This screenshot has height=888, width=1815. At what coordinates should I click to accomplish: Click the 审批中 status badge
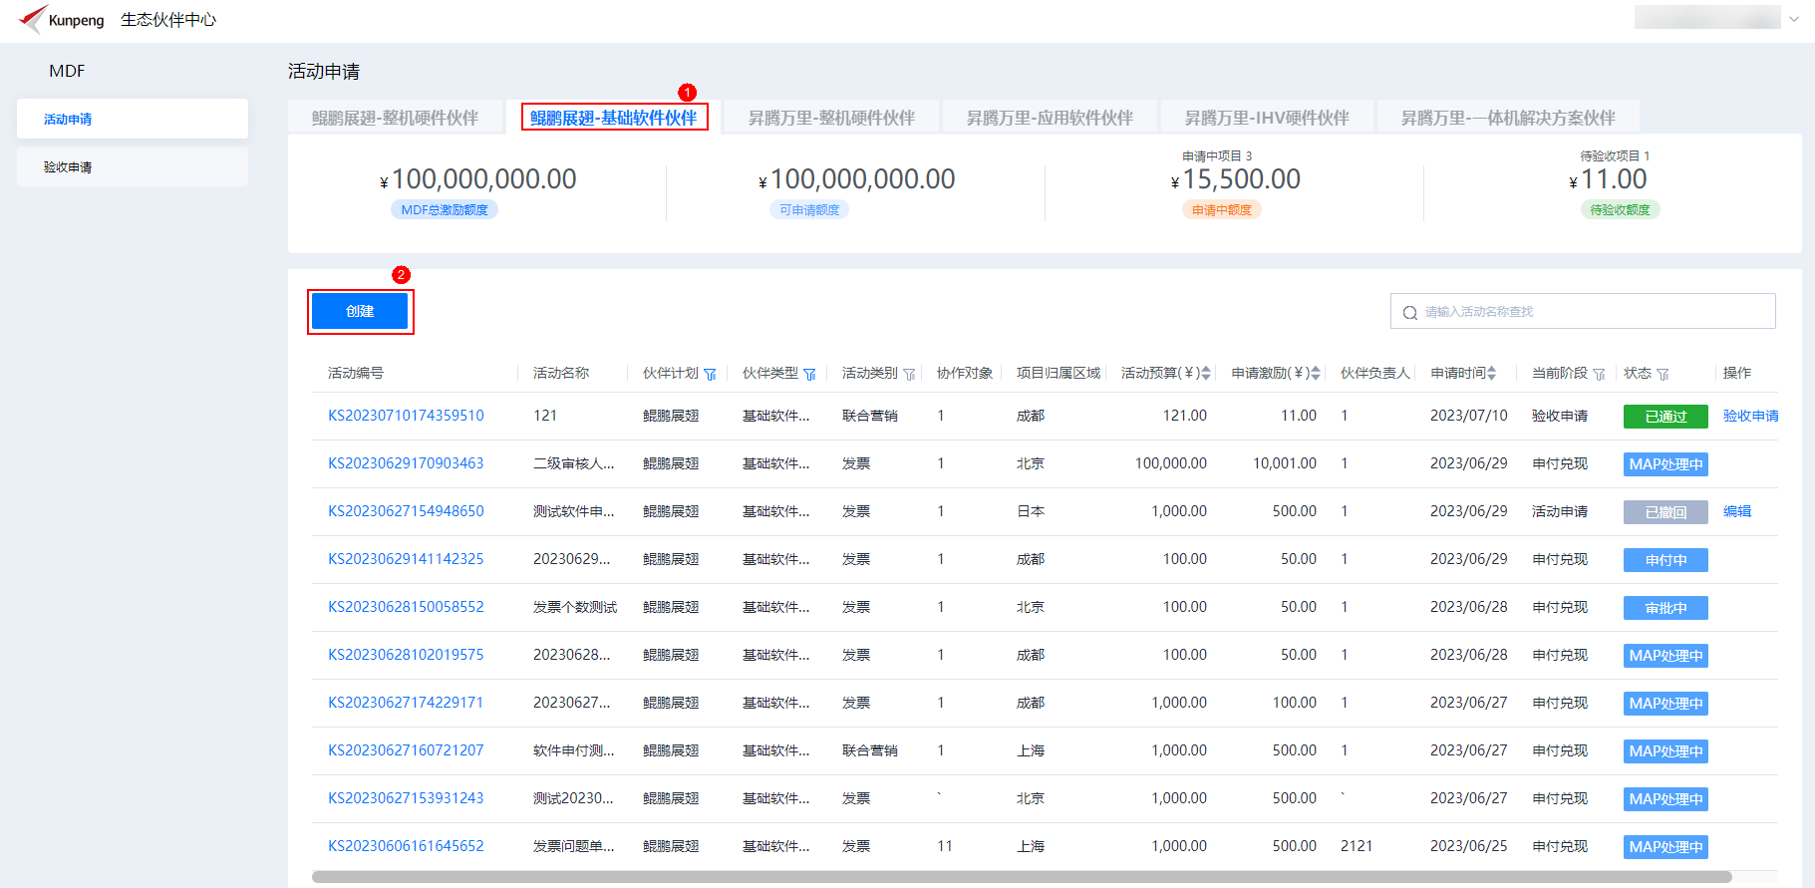(x=1665, y=608)
